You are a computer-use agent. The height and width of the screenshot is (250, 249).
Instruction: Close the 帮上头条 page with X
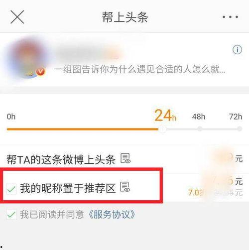[x=17, y=17]
